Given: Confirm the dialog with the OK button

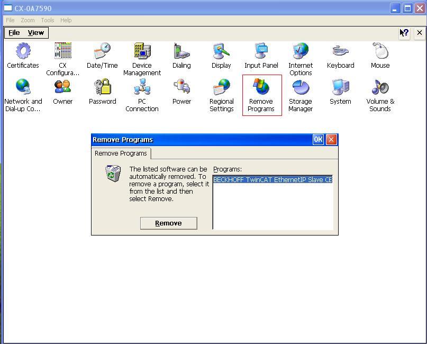Looking at the screenshot, I should pos(318,139).
